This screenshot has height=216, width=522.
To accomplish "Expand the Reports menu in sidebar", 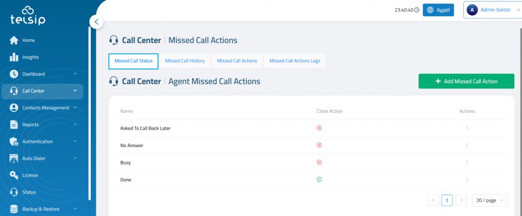I will [75, 125].
